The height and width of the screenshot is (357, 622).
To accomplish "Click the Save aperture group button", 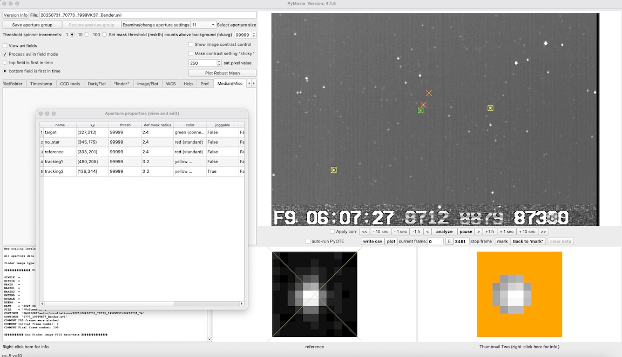I will (x=32, y=25).
